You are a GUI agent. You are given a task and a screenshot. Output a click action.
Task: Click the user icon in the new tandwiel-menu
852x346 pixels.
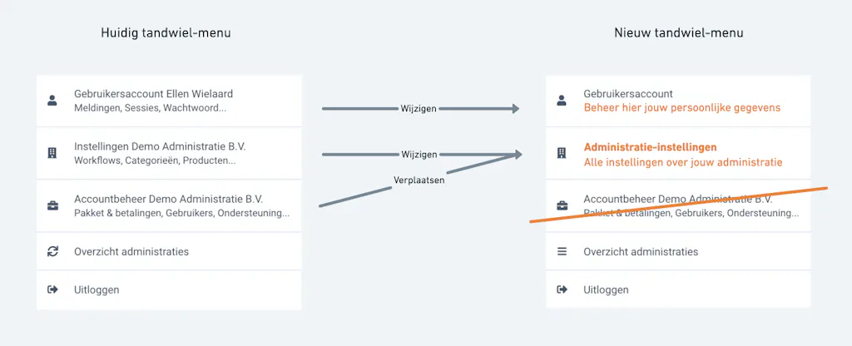(562, 101)
